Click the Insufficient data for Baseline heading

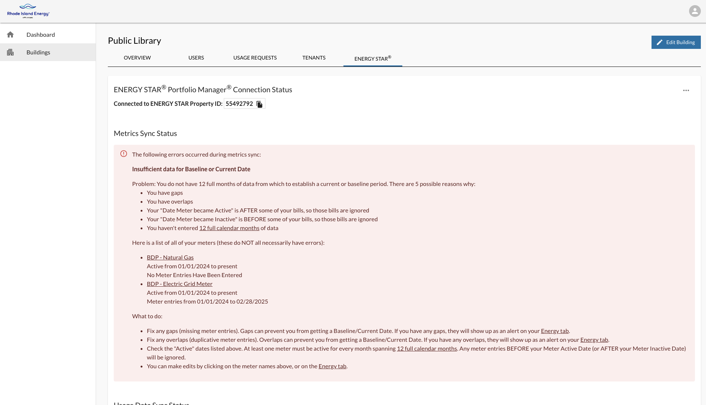pyautogui.click(x=191, y=169)
